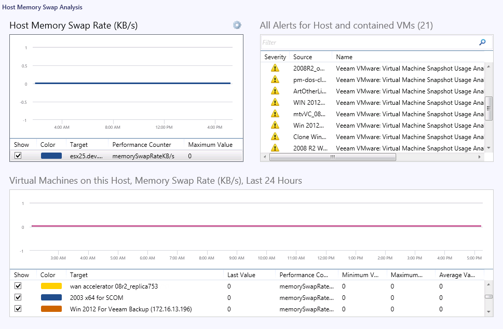Sort alerts by the Severity column header

[x=275, y=57]
